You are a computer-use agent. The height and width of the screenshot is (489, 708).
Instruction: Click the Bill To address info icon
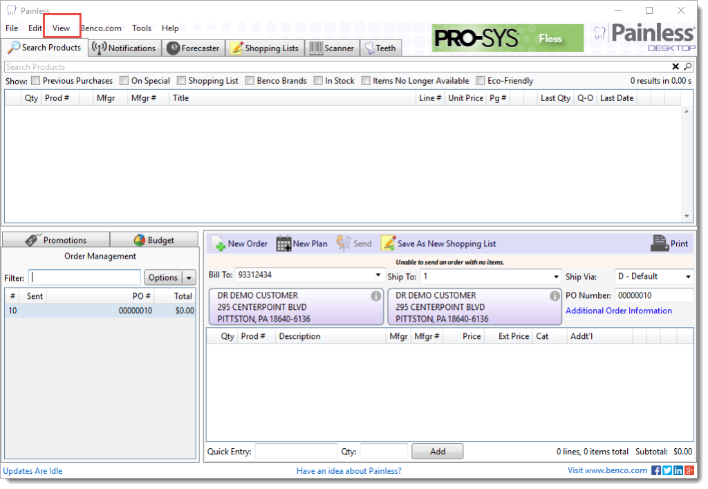click(375, 296)
